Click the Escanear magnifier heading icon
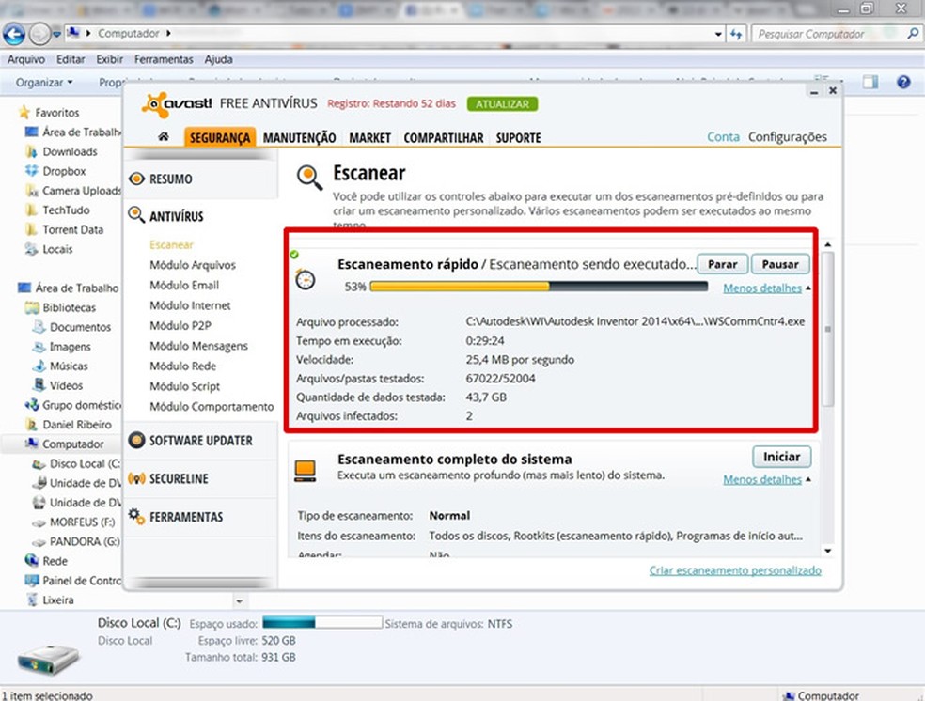This screenshot has height=701, width=925. [x=309, y=178]
